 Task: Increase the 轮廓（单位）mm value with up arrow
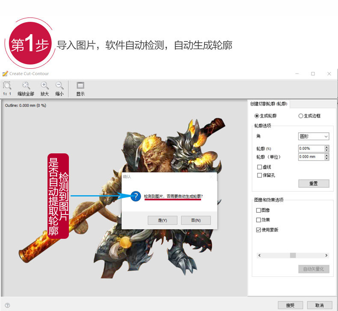[326, 155]
